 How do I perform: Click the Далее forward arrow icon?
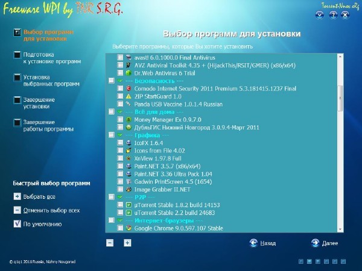(x=315, y=243)
